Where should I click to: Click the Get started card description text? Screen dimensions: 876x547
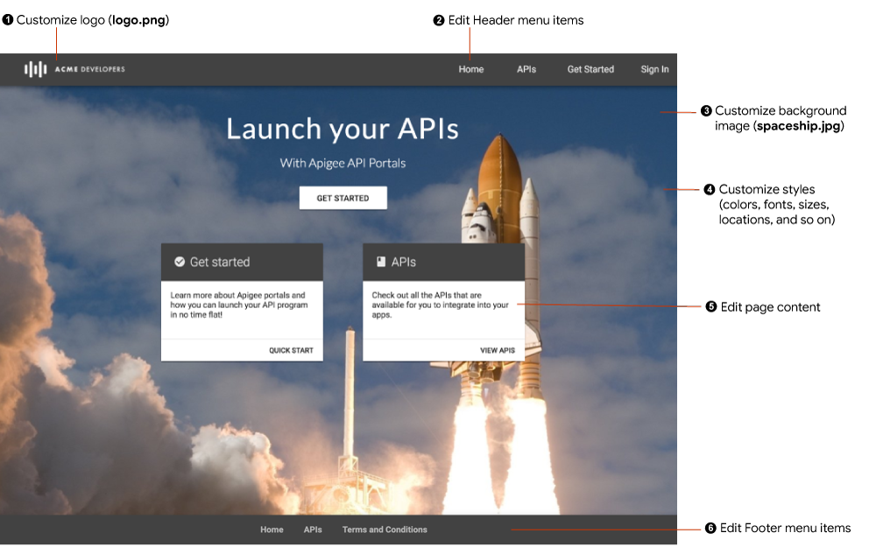tap(239, 305)
